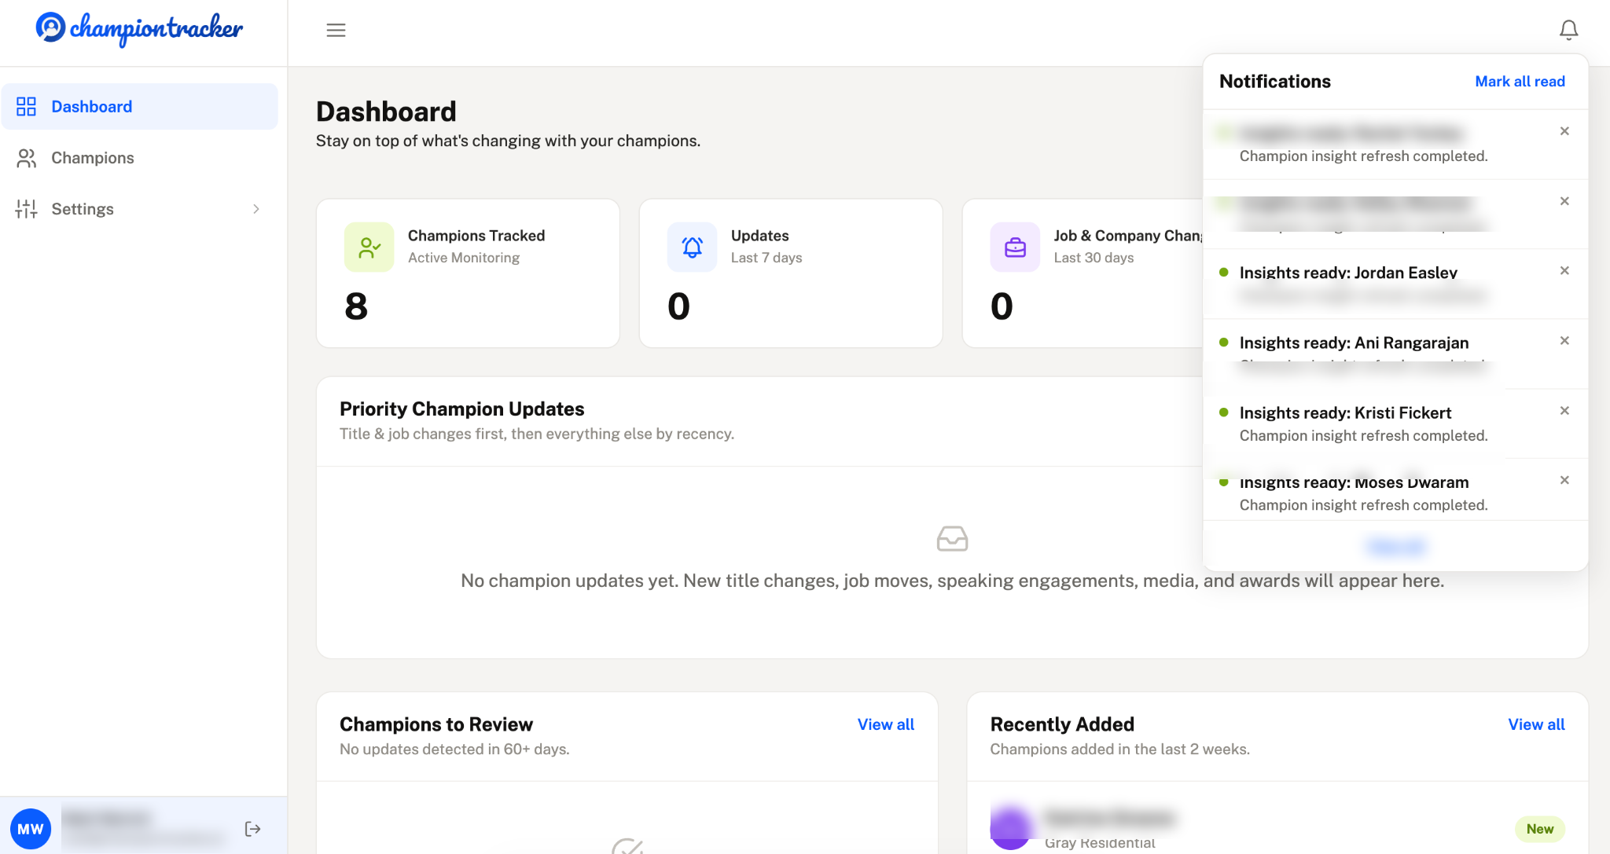This screenshot has width=1610, height=854.
Task: Go to Champions in the sidebar
Action: [140, 158]
